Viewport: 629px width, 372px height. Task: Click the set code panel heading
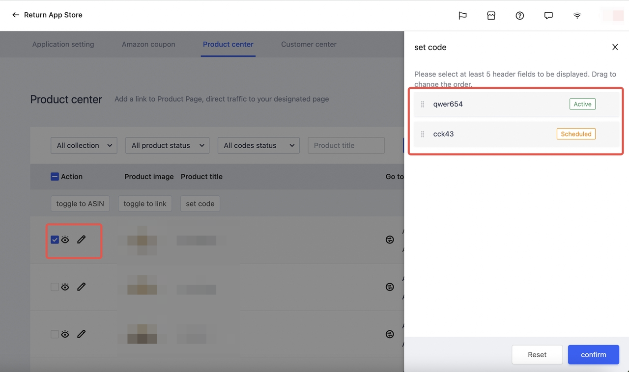[430, 47]
